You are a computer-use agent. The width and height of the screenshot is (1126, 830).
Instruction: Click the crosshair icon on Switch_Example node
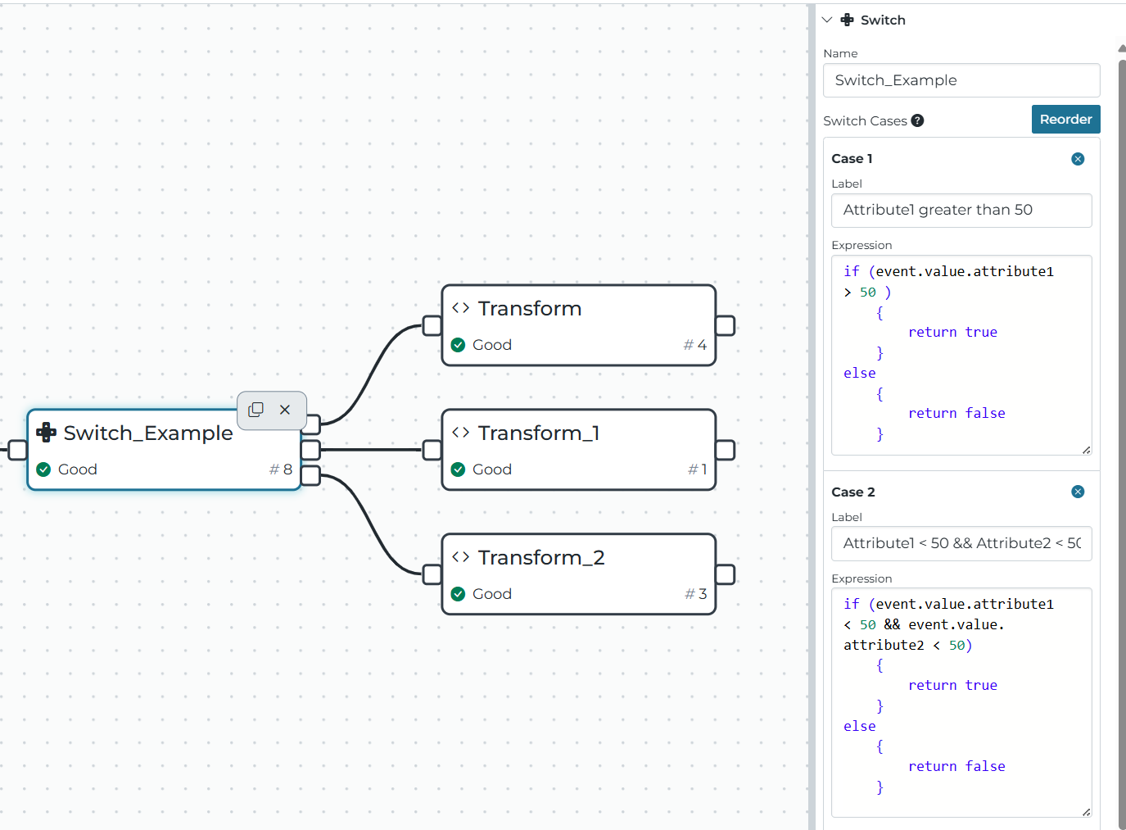click(47, 432)
